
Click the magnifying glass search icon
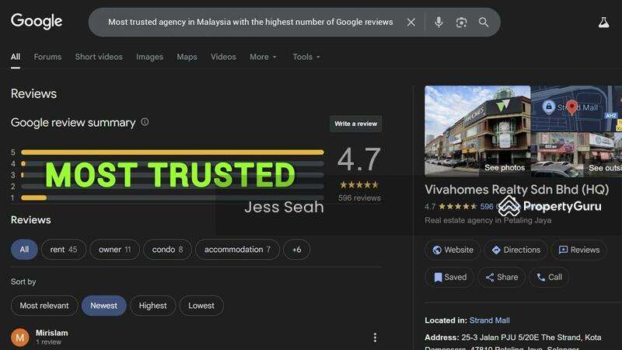click(484, 23)
